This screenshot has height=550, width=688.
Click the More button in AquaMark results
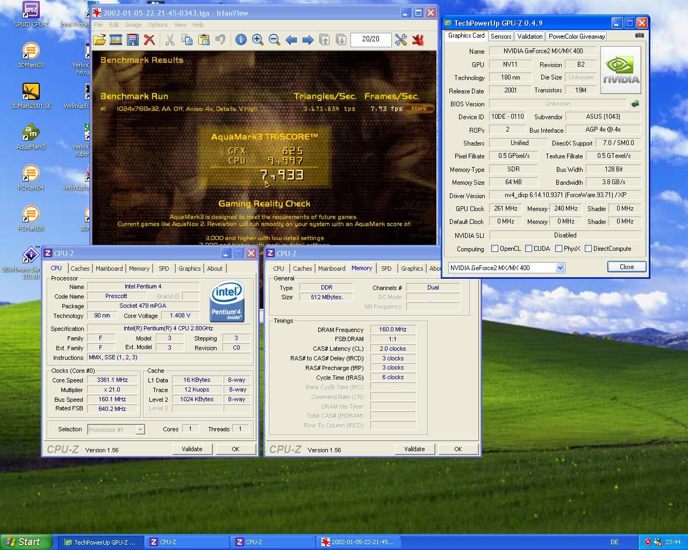(419, 108)
